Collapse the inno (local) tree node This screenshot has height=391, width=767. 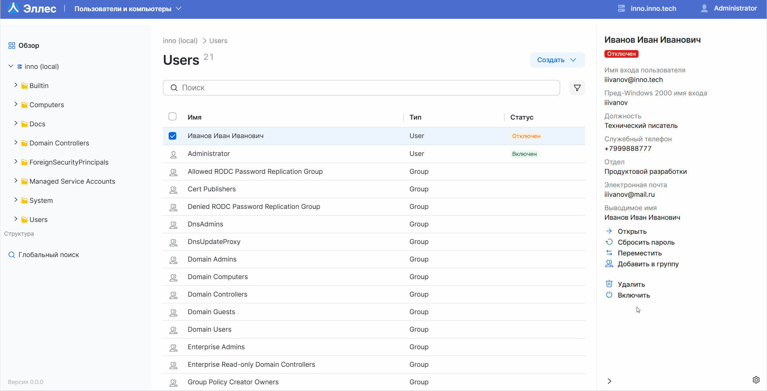tap(11, 66)
